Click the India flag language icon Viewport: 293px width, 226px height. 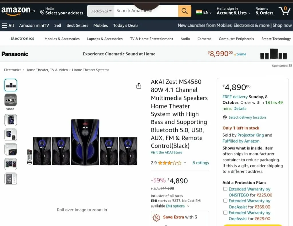tap(199, 12)
